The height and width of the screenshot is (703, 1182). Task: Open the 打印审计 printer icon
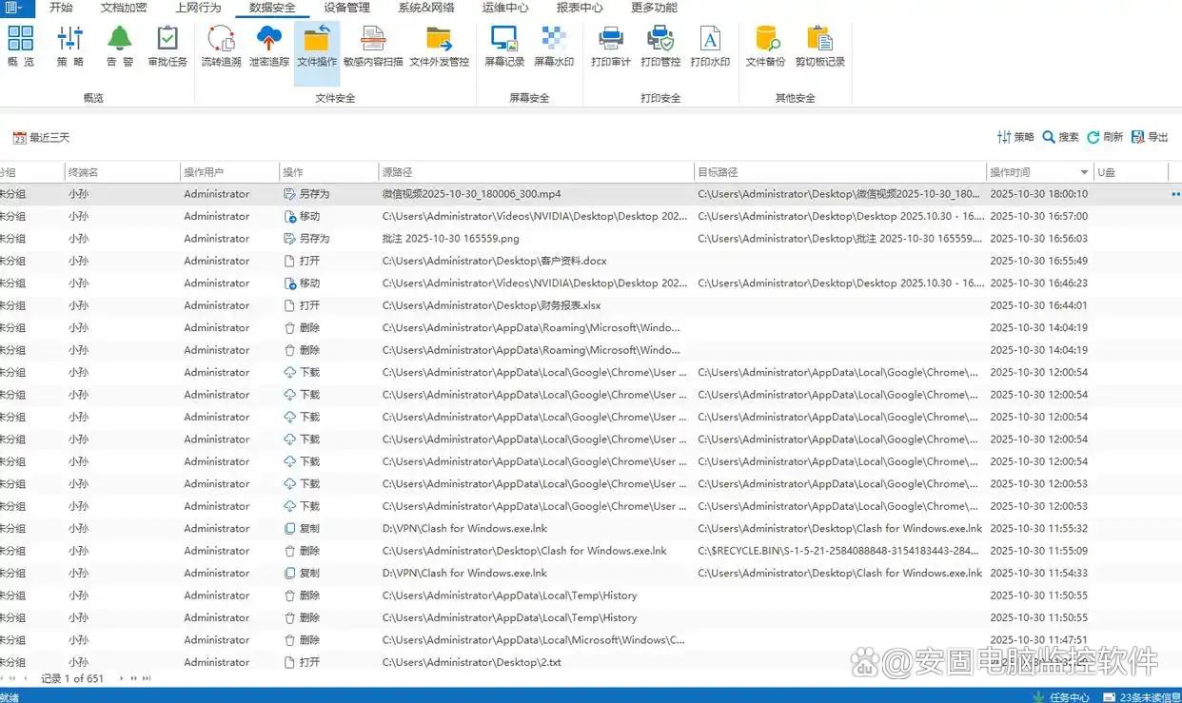tap(610, 47)
